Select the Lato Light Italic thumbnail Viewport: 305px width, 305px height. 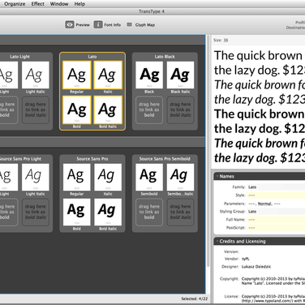click(x=36, y=75)
